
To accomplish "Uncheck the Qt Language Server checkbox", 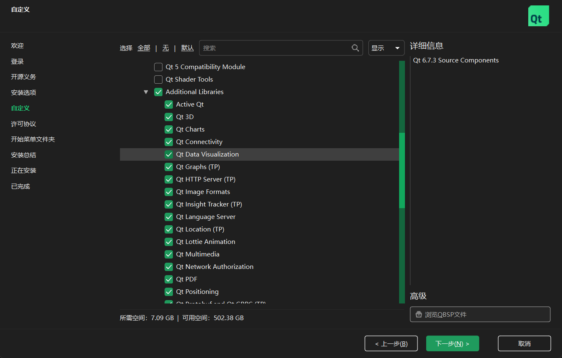I will coord(169,217).
